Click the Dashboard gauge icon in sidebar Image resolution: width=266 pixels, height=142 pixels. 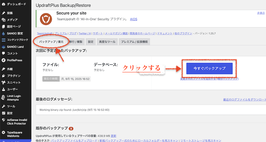(x=3, y=4)
